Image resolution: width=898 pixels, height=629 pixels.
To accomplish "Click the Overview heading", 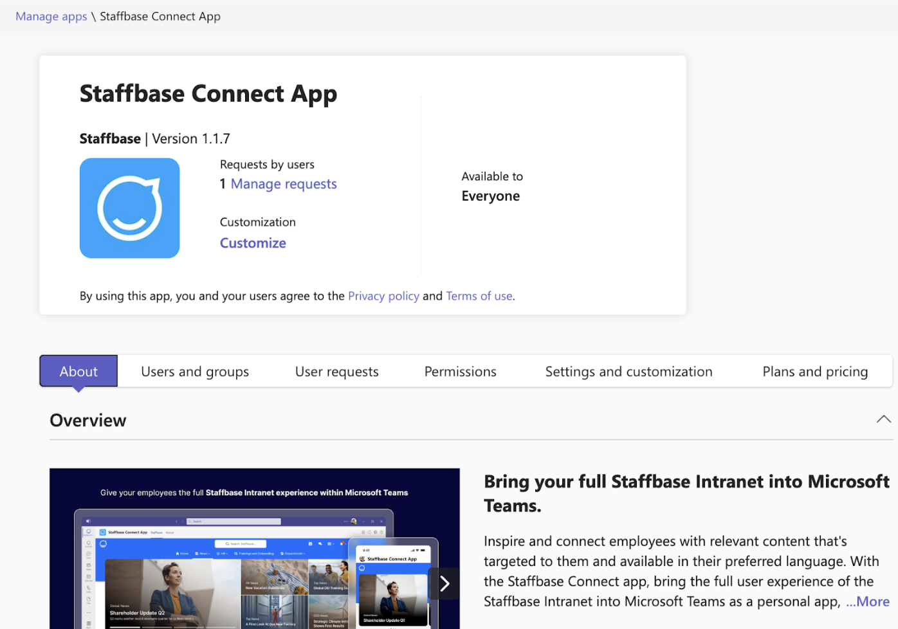I will pos(88,420).
